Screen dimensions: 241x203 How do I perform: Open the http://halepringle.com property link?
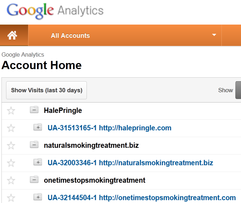point(135,128)
